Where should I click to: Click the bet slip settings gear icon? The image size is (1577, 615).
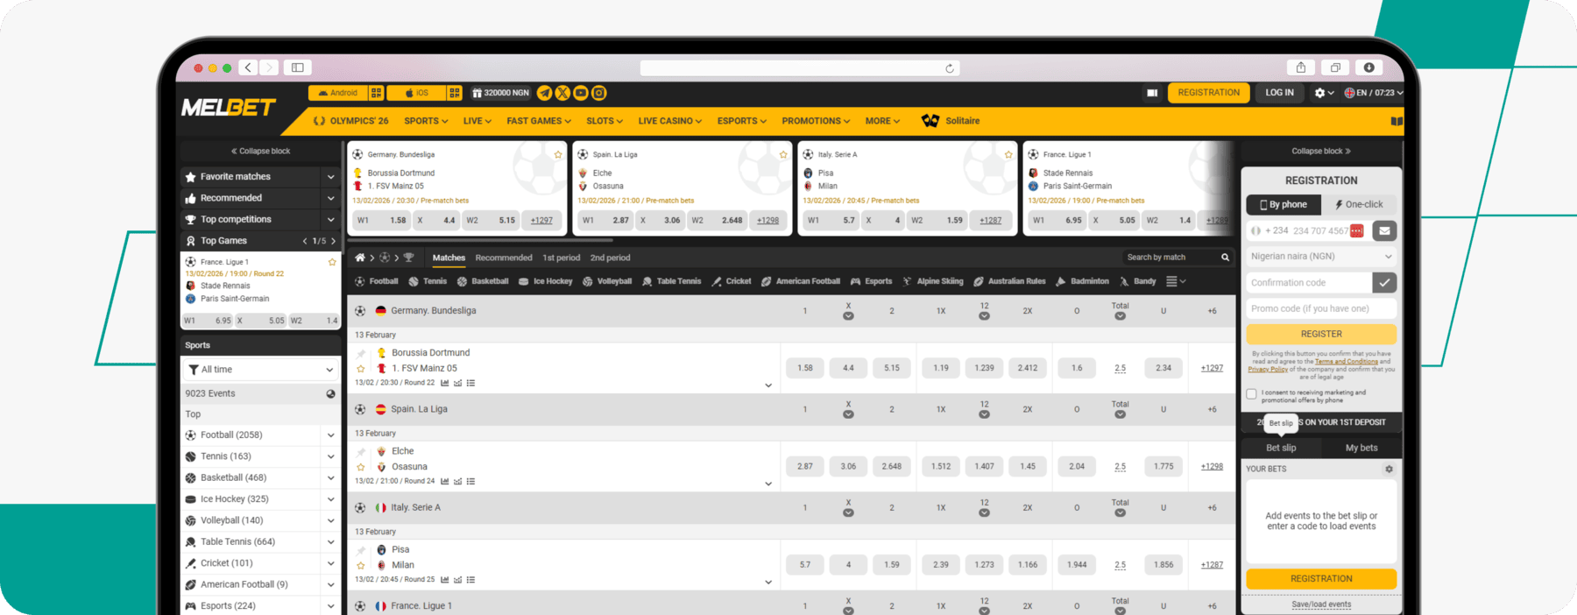coord(1389,469)
